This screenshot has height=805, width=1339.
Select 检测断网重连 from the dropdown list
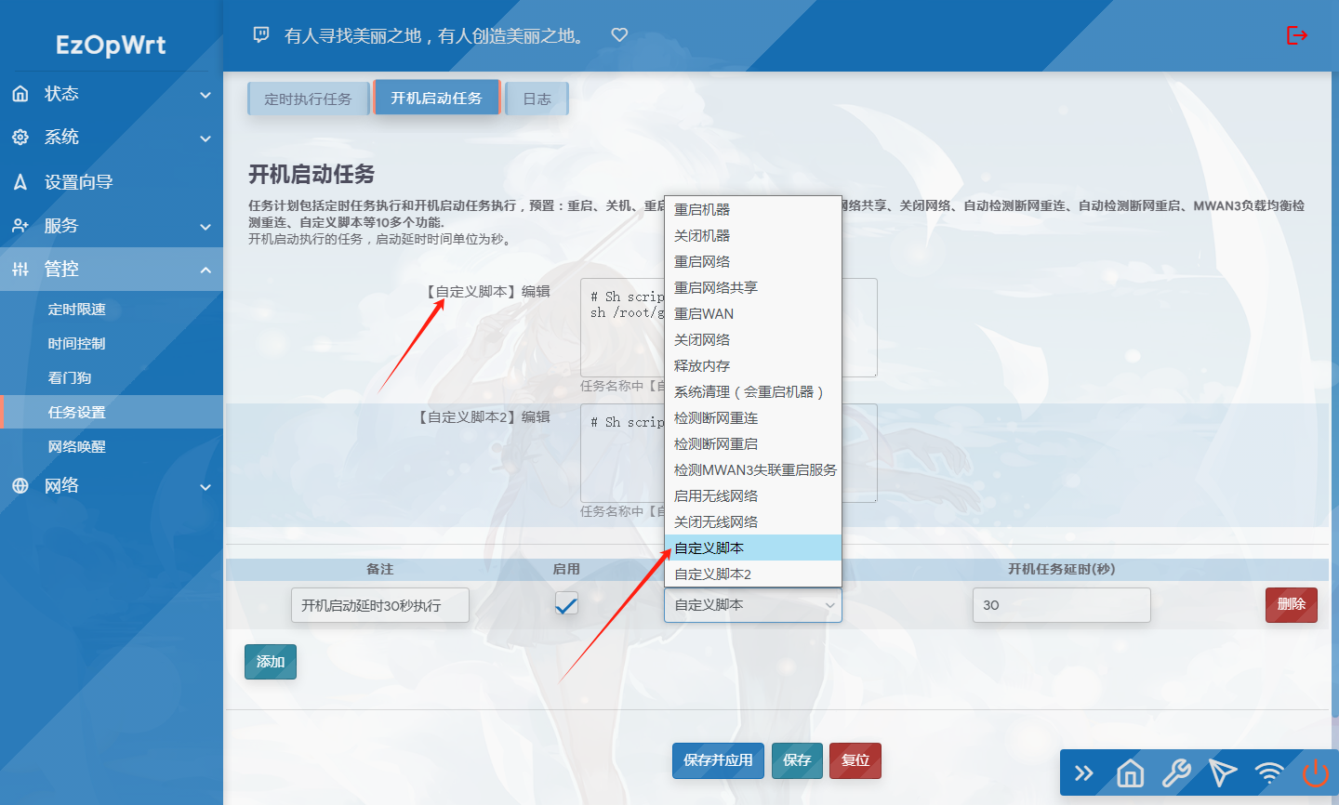[753, 418]
